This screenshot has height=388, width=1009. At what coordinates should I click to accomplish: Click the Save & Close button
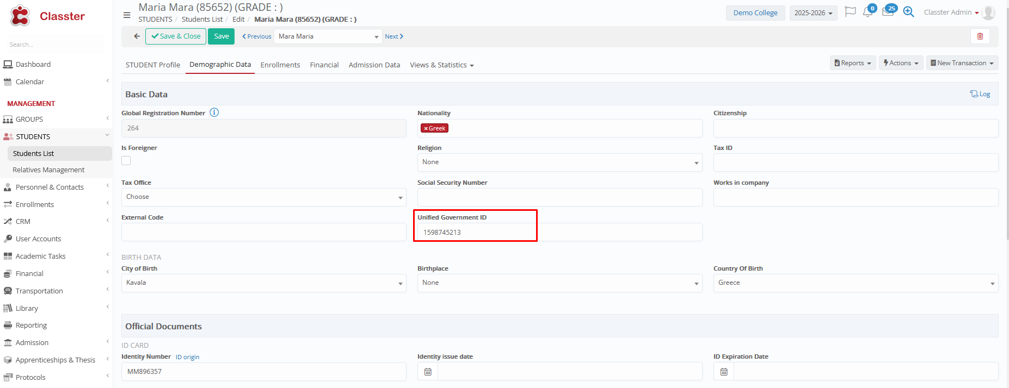tap(176, 36)
